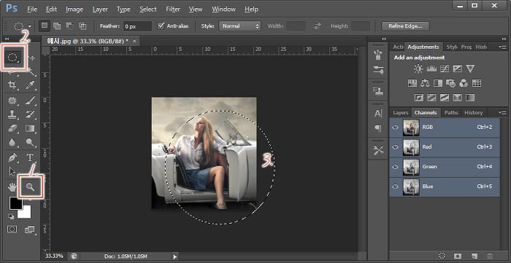Viewport: 511px width, 263px height.
Task: Collapse the toolbox with double arrows
Action: pos(7,39)
